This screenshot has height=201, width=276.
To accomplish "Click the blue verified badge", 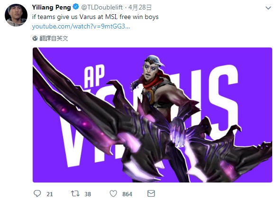I will pyautogui.click(x=76, y=7).
